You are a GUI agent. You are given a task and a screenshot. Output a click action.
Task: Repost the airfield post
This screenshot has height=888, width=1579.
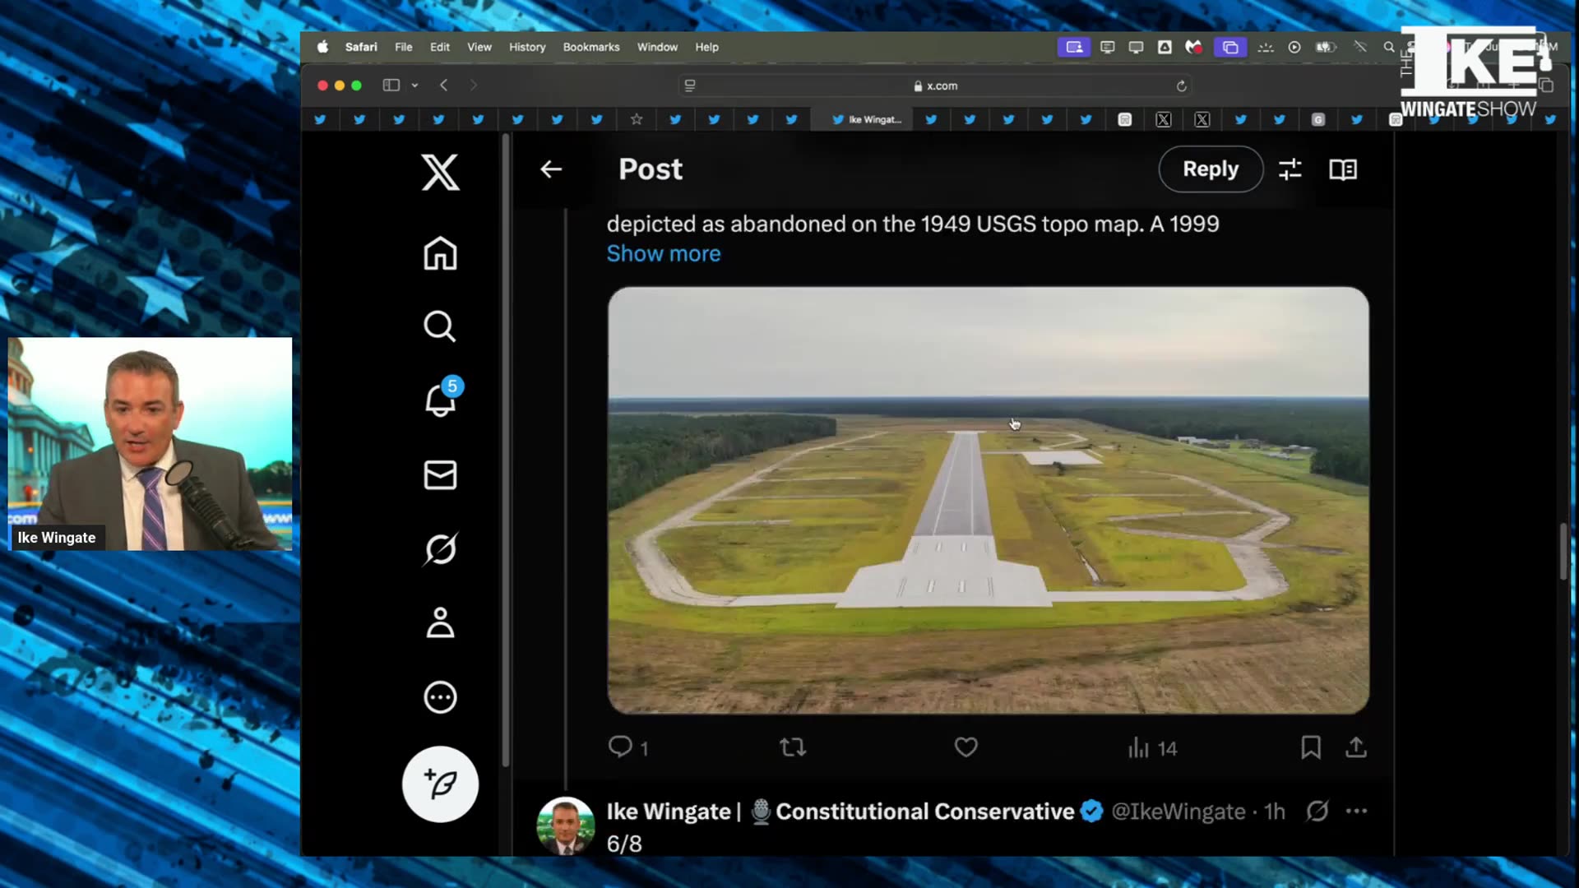[793, 747]
